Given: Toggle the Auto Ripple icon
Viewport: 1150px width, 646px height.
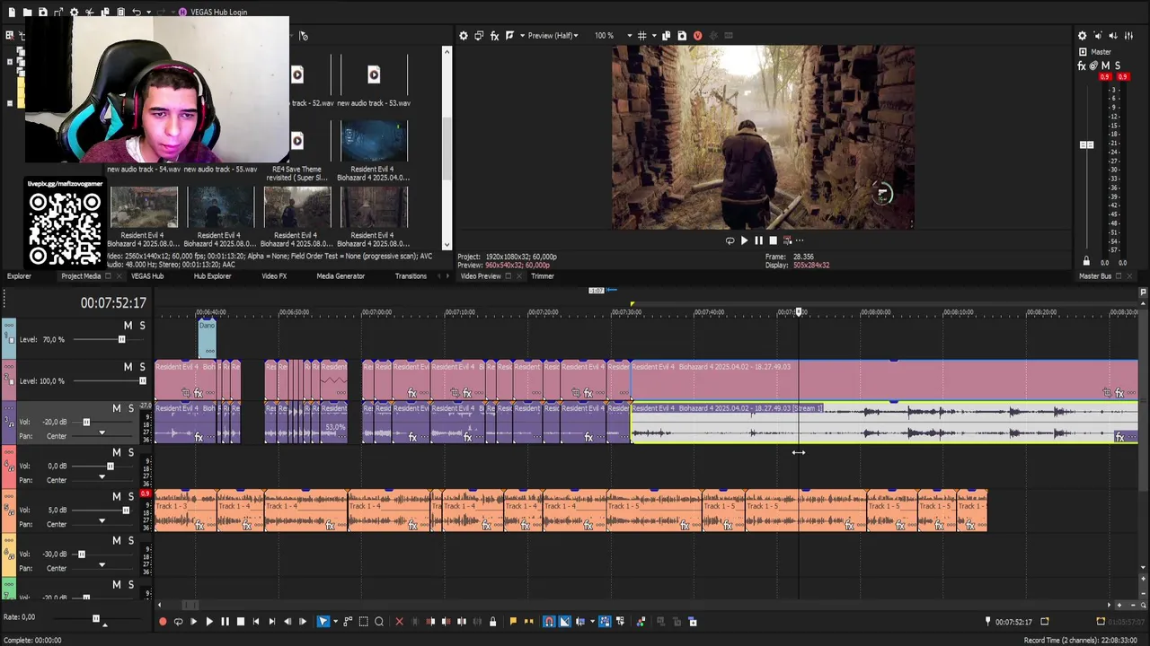Looking at the screenshot, I should (x=580, y=621).
